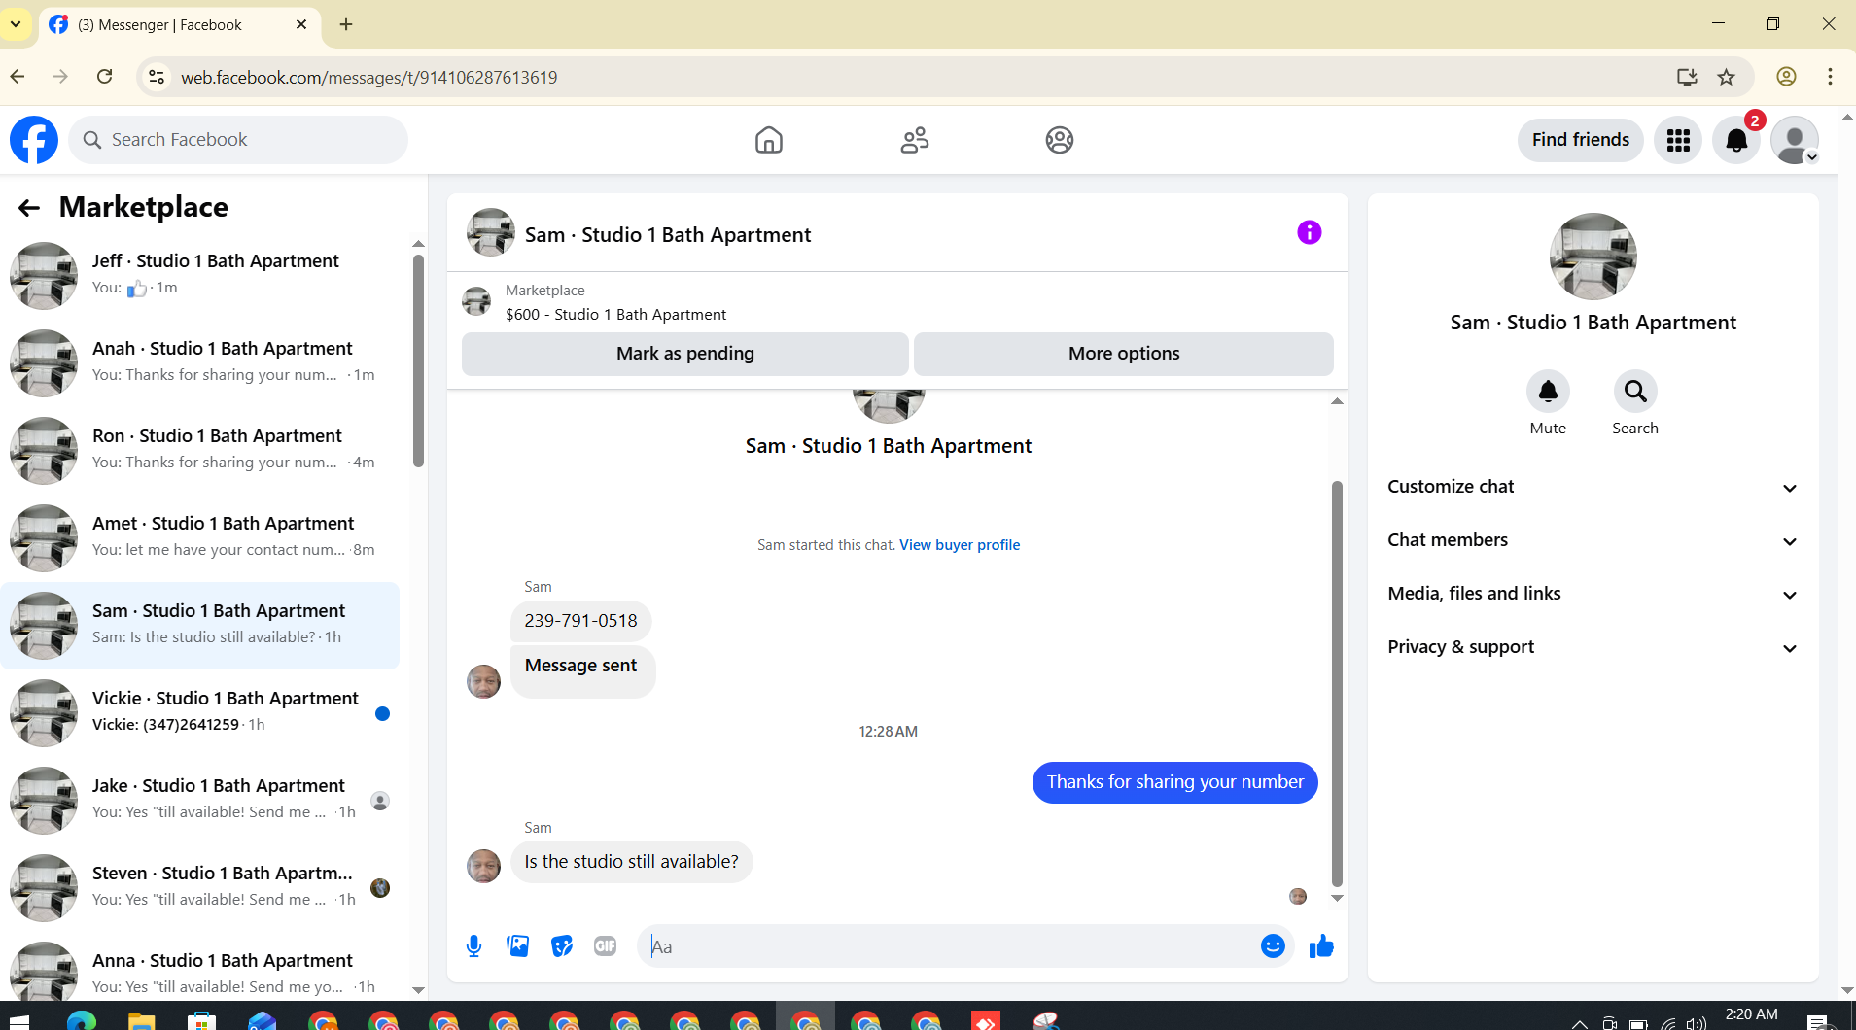1856x1030 pixels.
Task: Click the clock in system tray
Action: point(1751,1015)
